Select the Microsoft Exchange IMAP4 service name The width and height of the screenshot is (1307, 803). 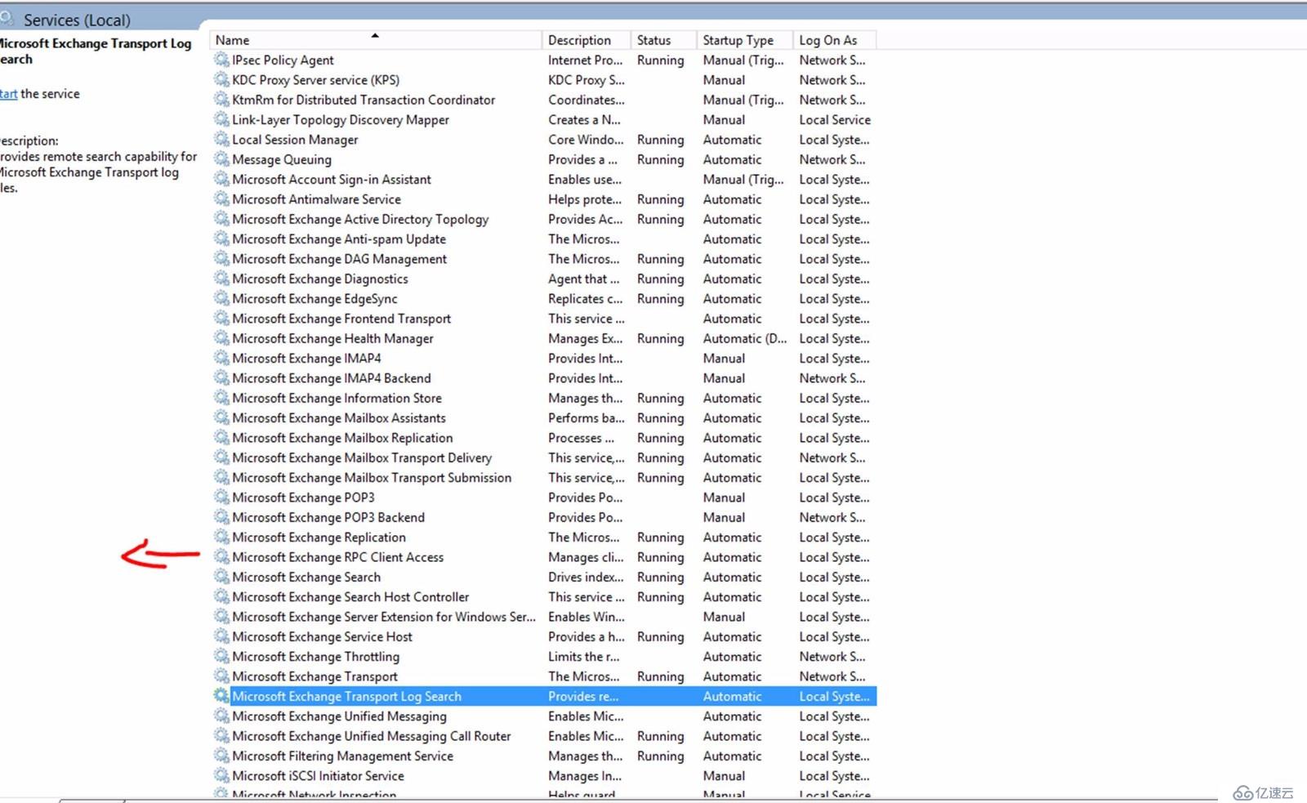[x=306, y=358]
